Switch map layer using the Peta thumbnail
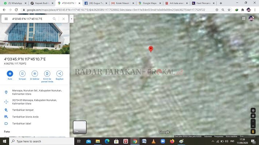The height and width of the screenshot is (145, 259). coord(80,127)
